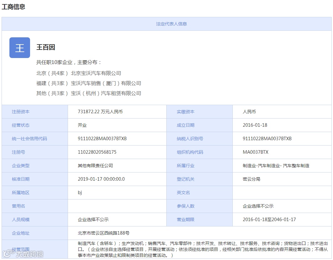Select the business scope description paragraph

point(203,249)
